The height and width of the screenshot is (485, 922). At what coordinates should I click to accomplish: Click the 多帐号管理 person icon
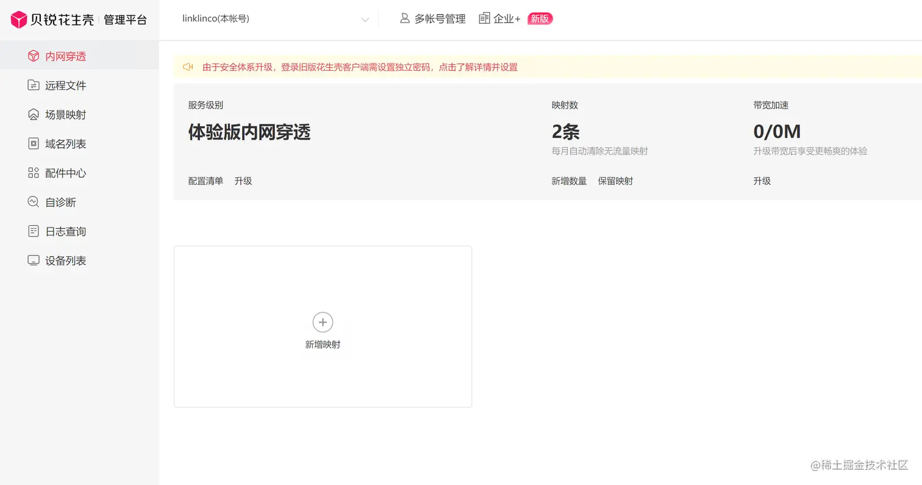(404, 18)
